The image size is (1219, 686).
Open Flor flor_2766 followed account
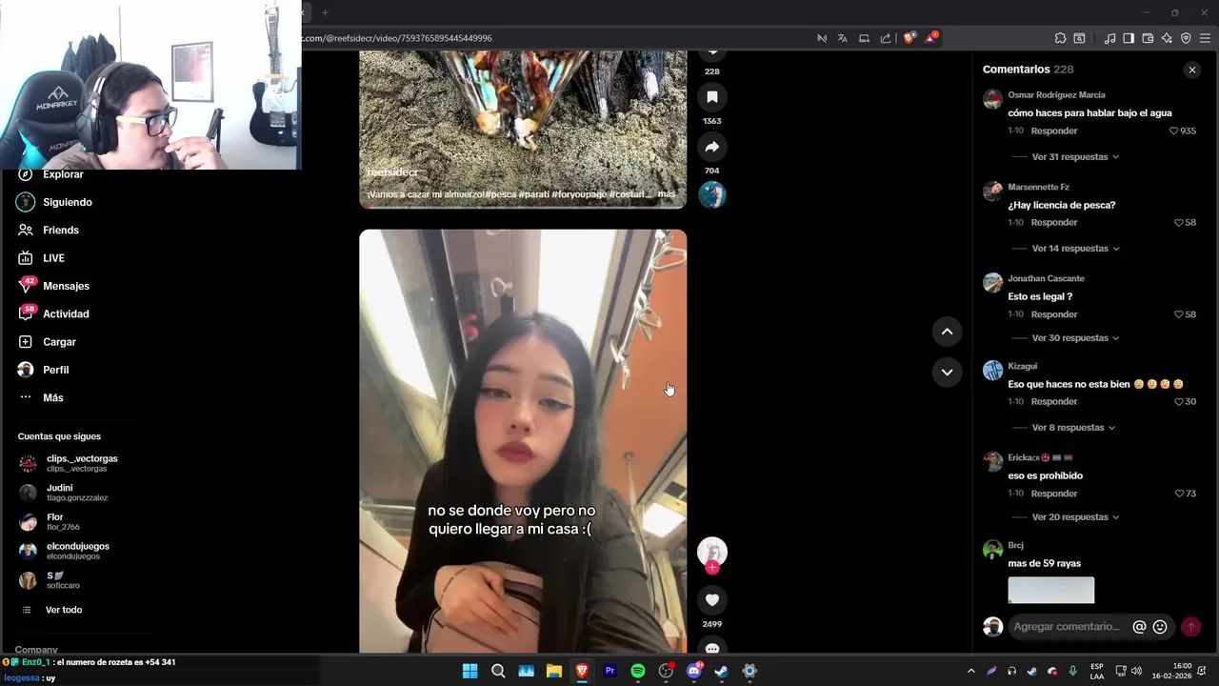(50, 521)
